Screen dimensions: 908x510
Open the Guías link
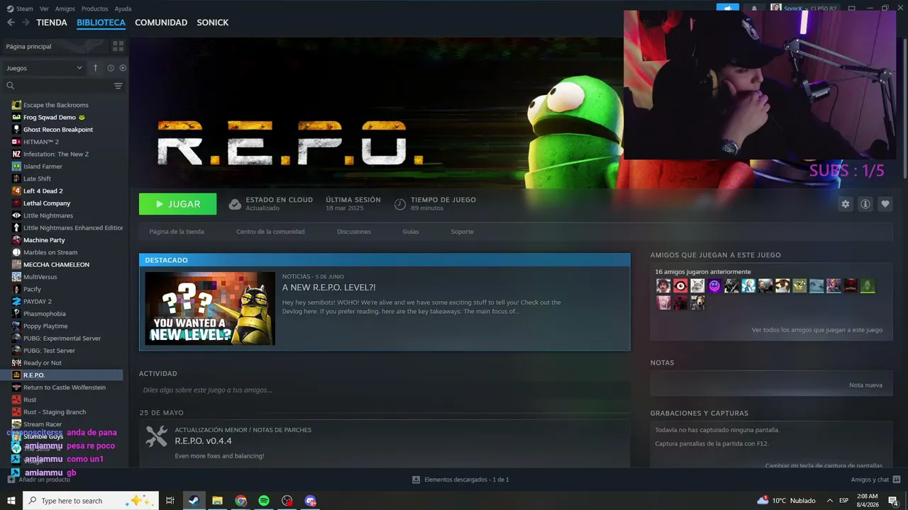[x=411, y=232]
